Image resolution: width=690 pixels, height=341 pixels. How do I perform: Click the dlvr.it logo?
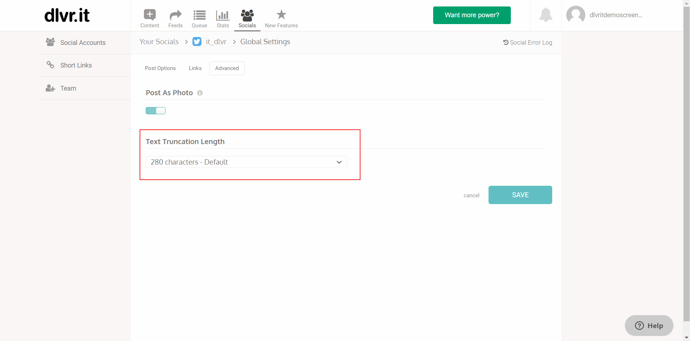click(x=67, y=15)
